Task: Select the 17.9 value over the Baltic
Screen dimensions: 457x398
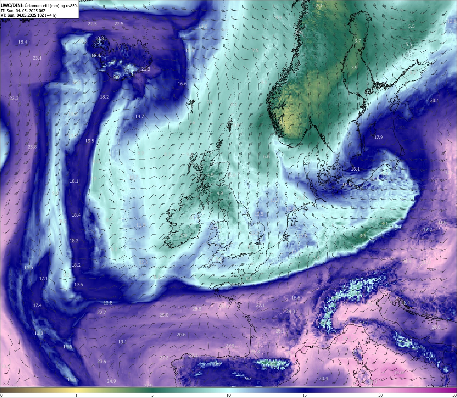Action: coord(378,137)
